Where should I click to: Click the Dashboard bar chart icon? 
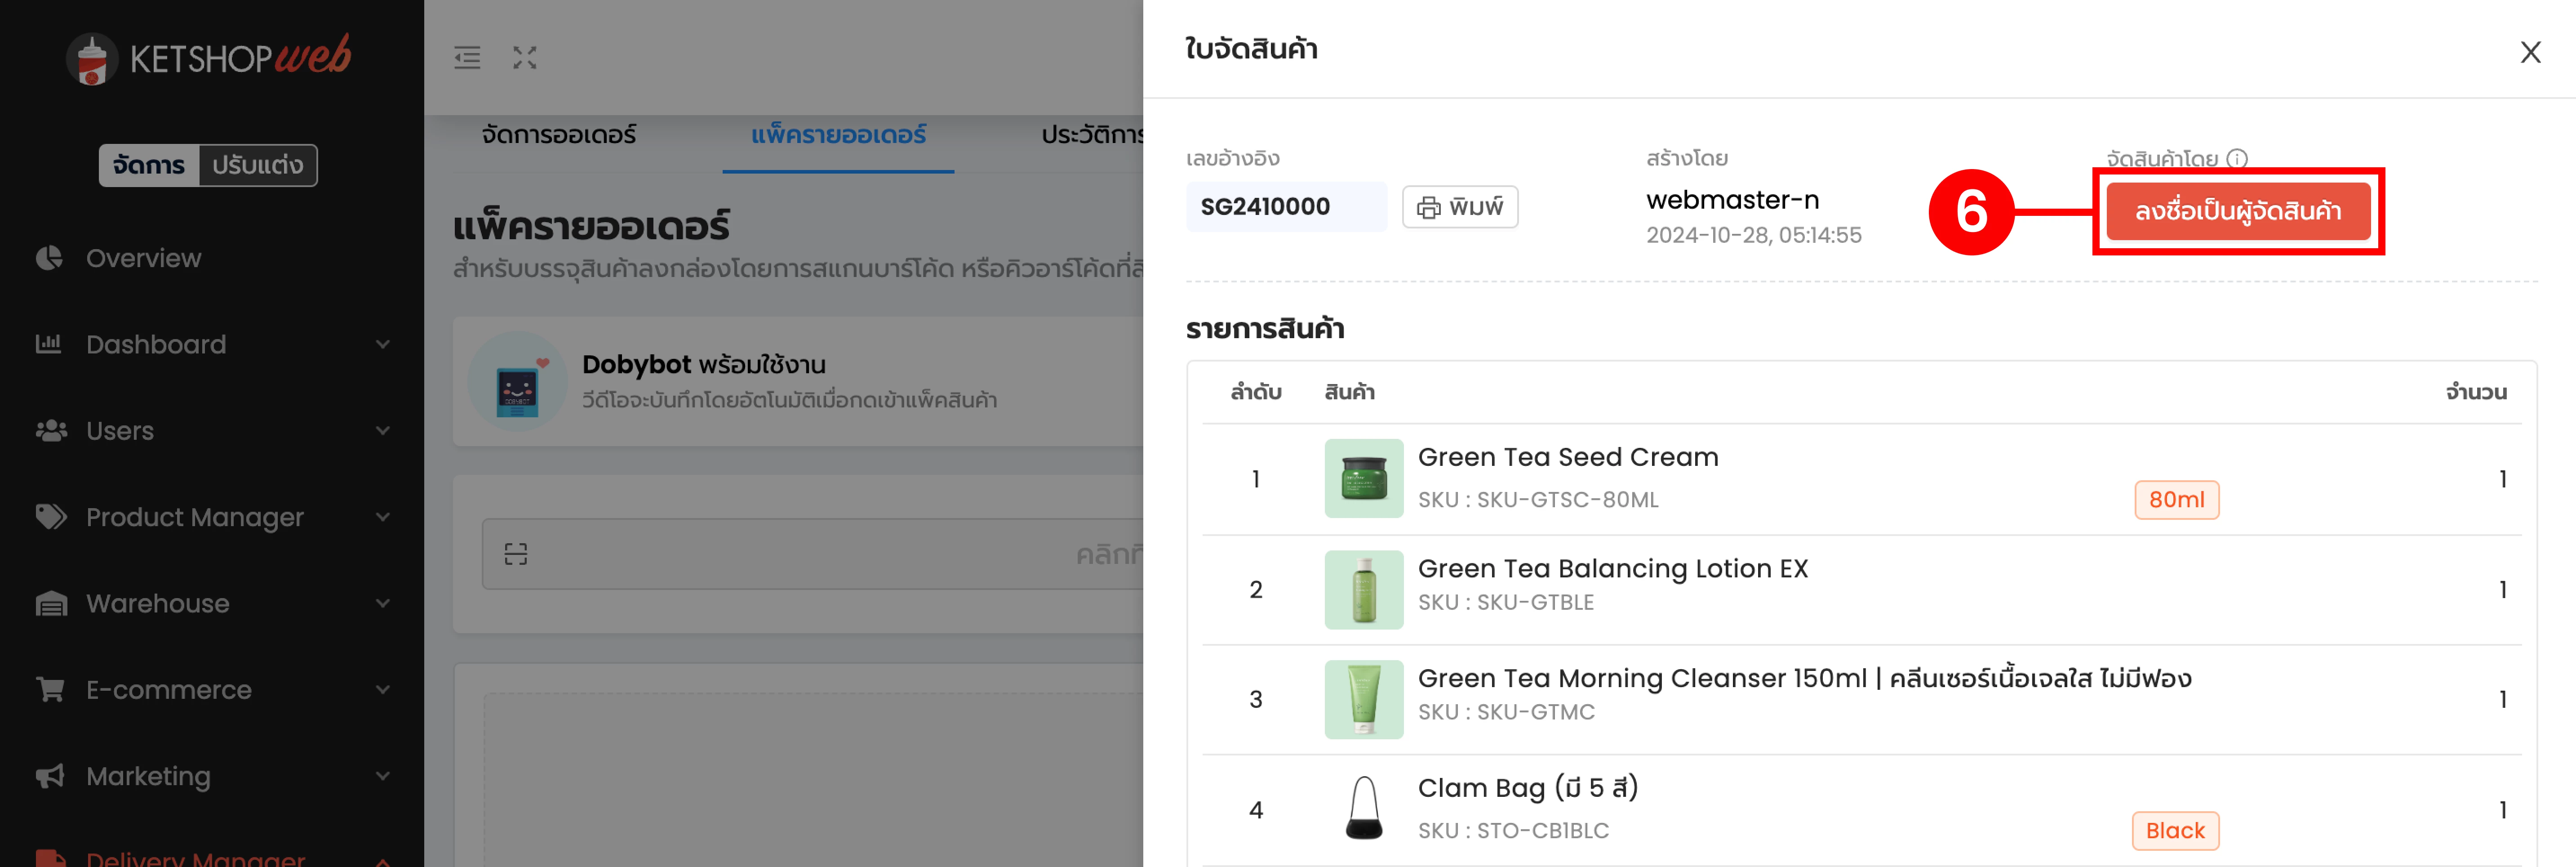(x=49, y=344)
